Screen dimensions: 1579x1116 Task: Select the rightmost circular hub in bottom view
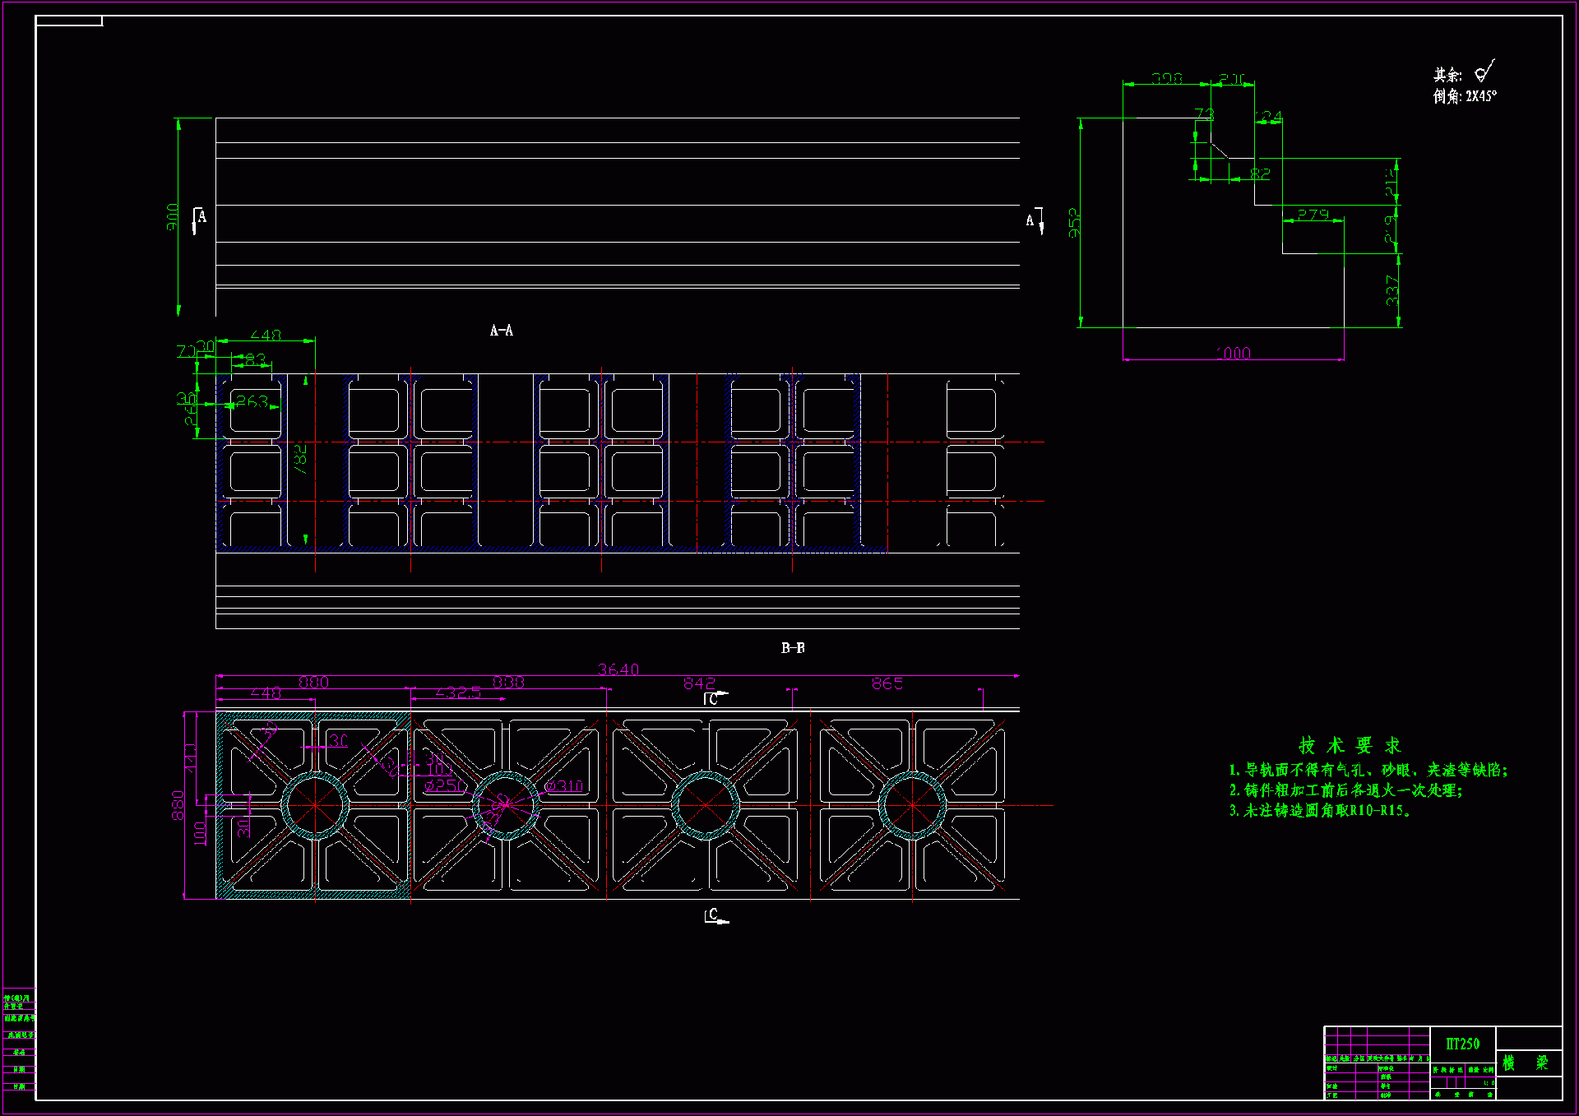(912, 805)
